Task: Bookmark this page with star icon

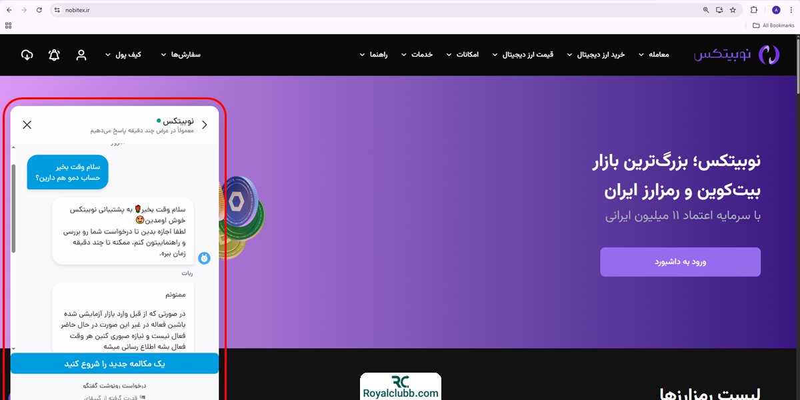Action: (x=733, y=10)
